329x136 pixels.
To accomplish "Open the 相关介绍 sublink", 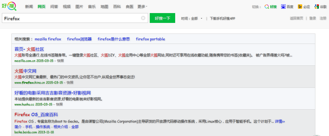I will pyautogui.click(x=61, y=127).
